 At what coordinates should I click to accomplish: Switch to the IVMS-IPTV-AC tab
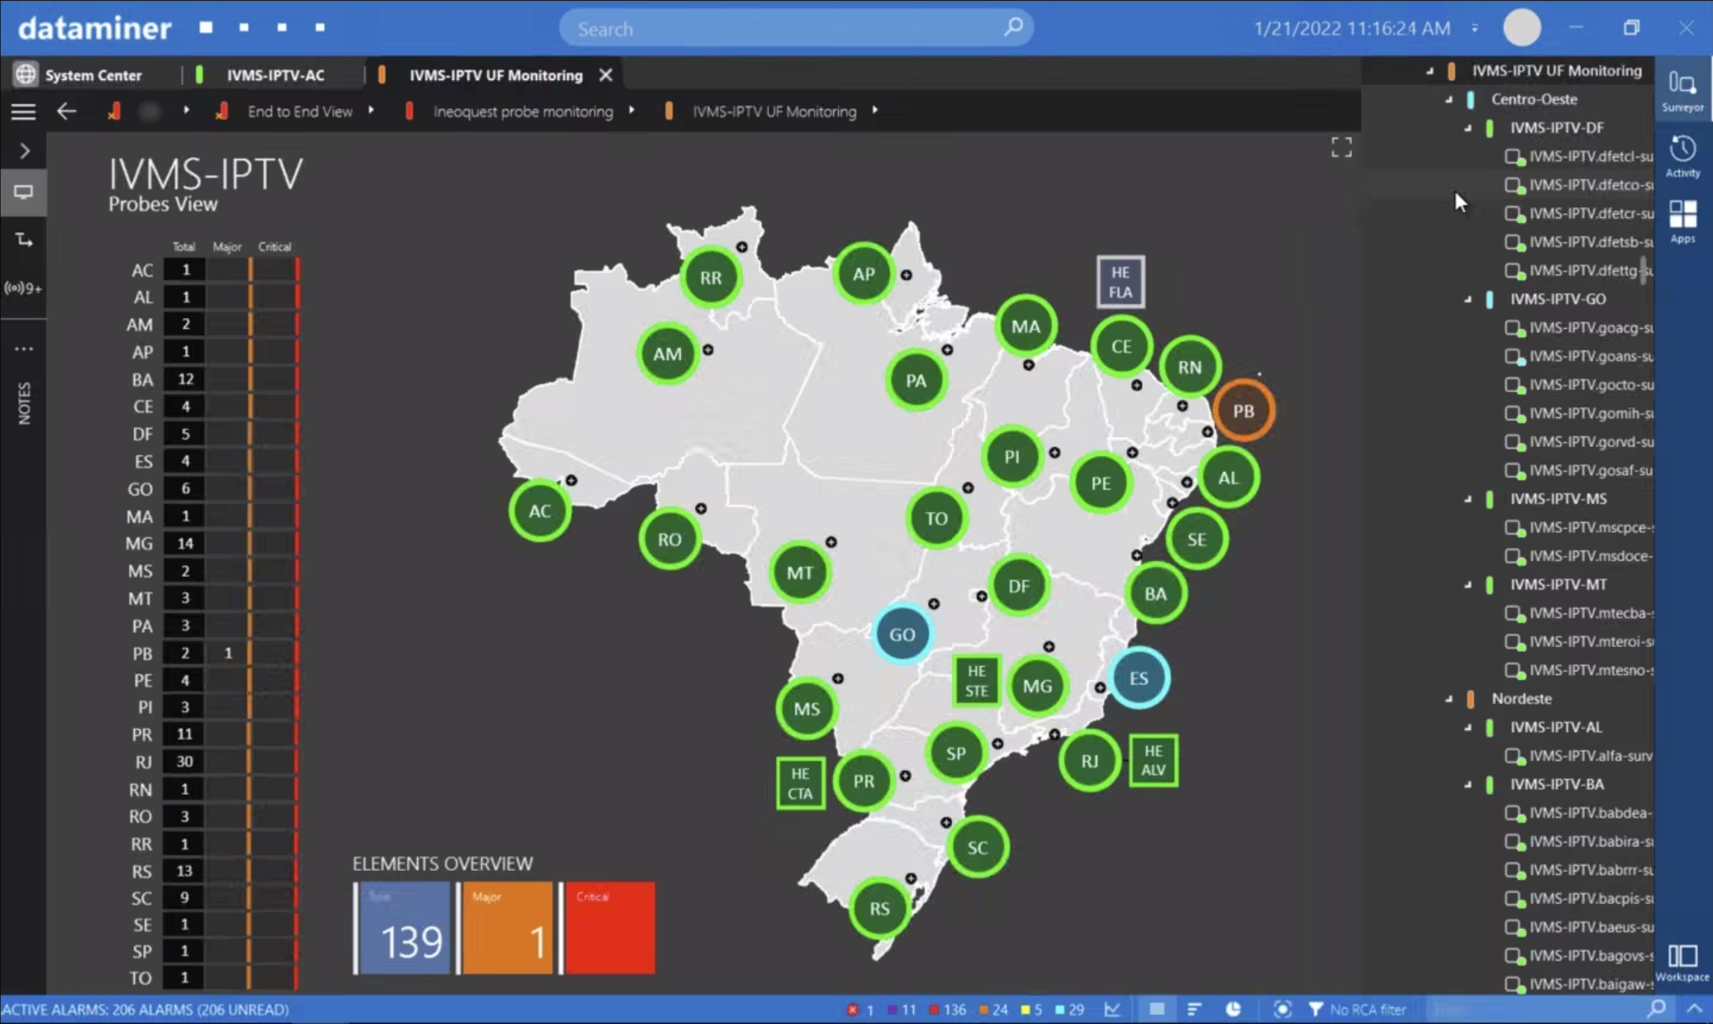pos(276,75)
